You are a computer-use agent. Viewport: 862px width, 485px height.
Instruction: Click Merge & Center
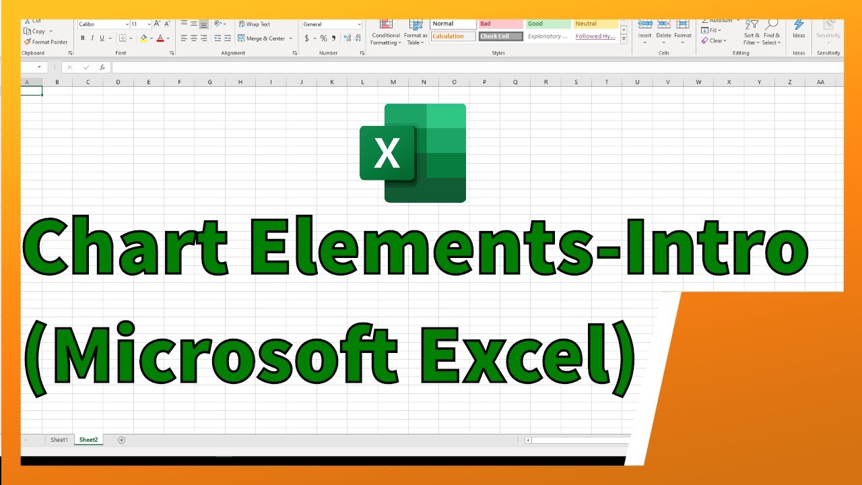pos(261,38)
